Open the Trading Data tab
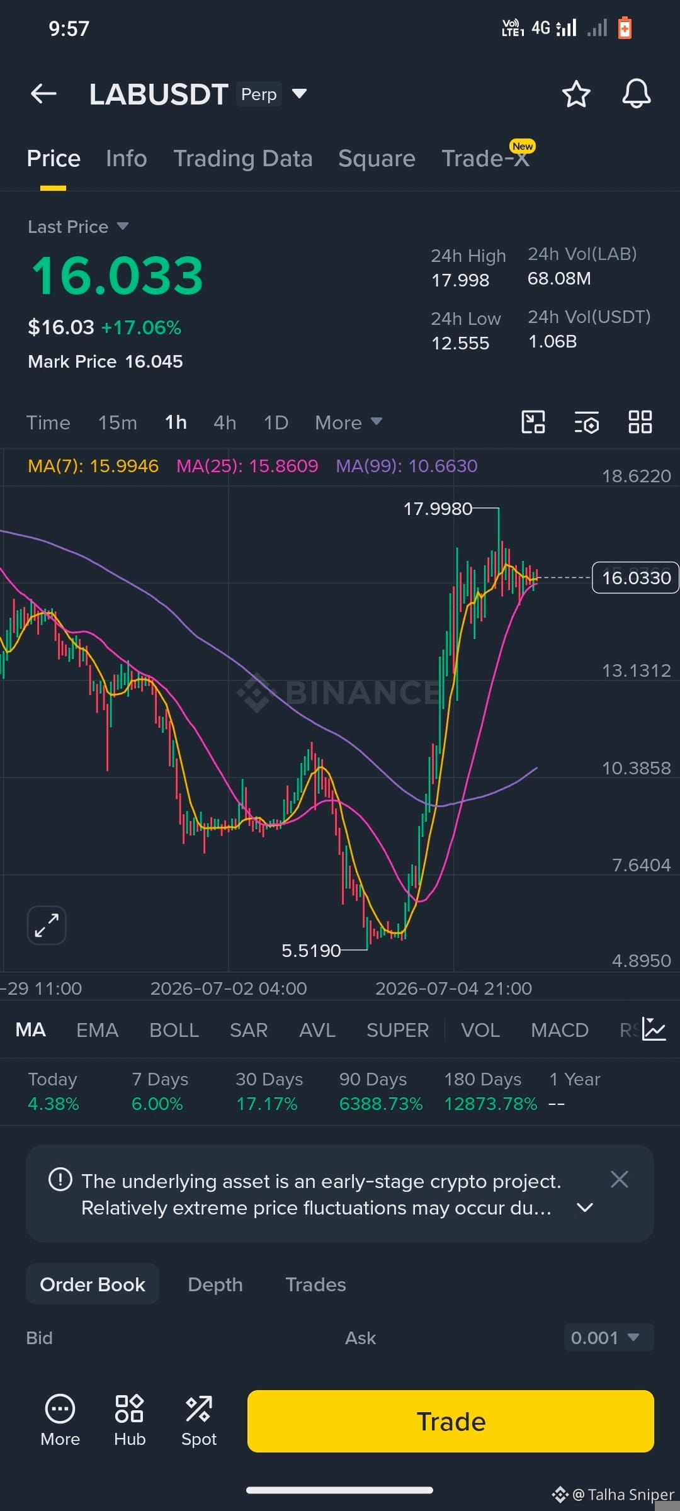Viewport: 680px width, 1511px height. point(243,159)
